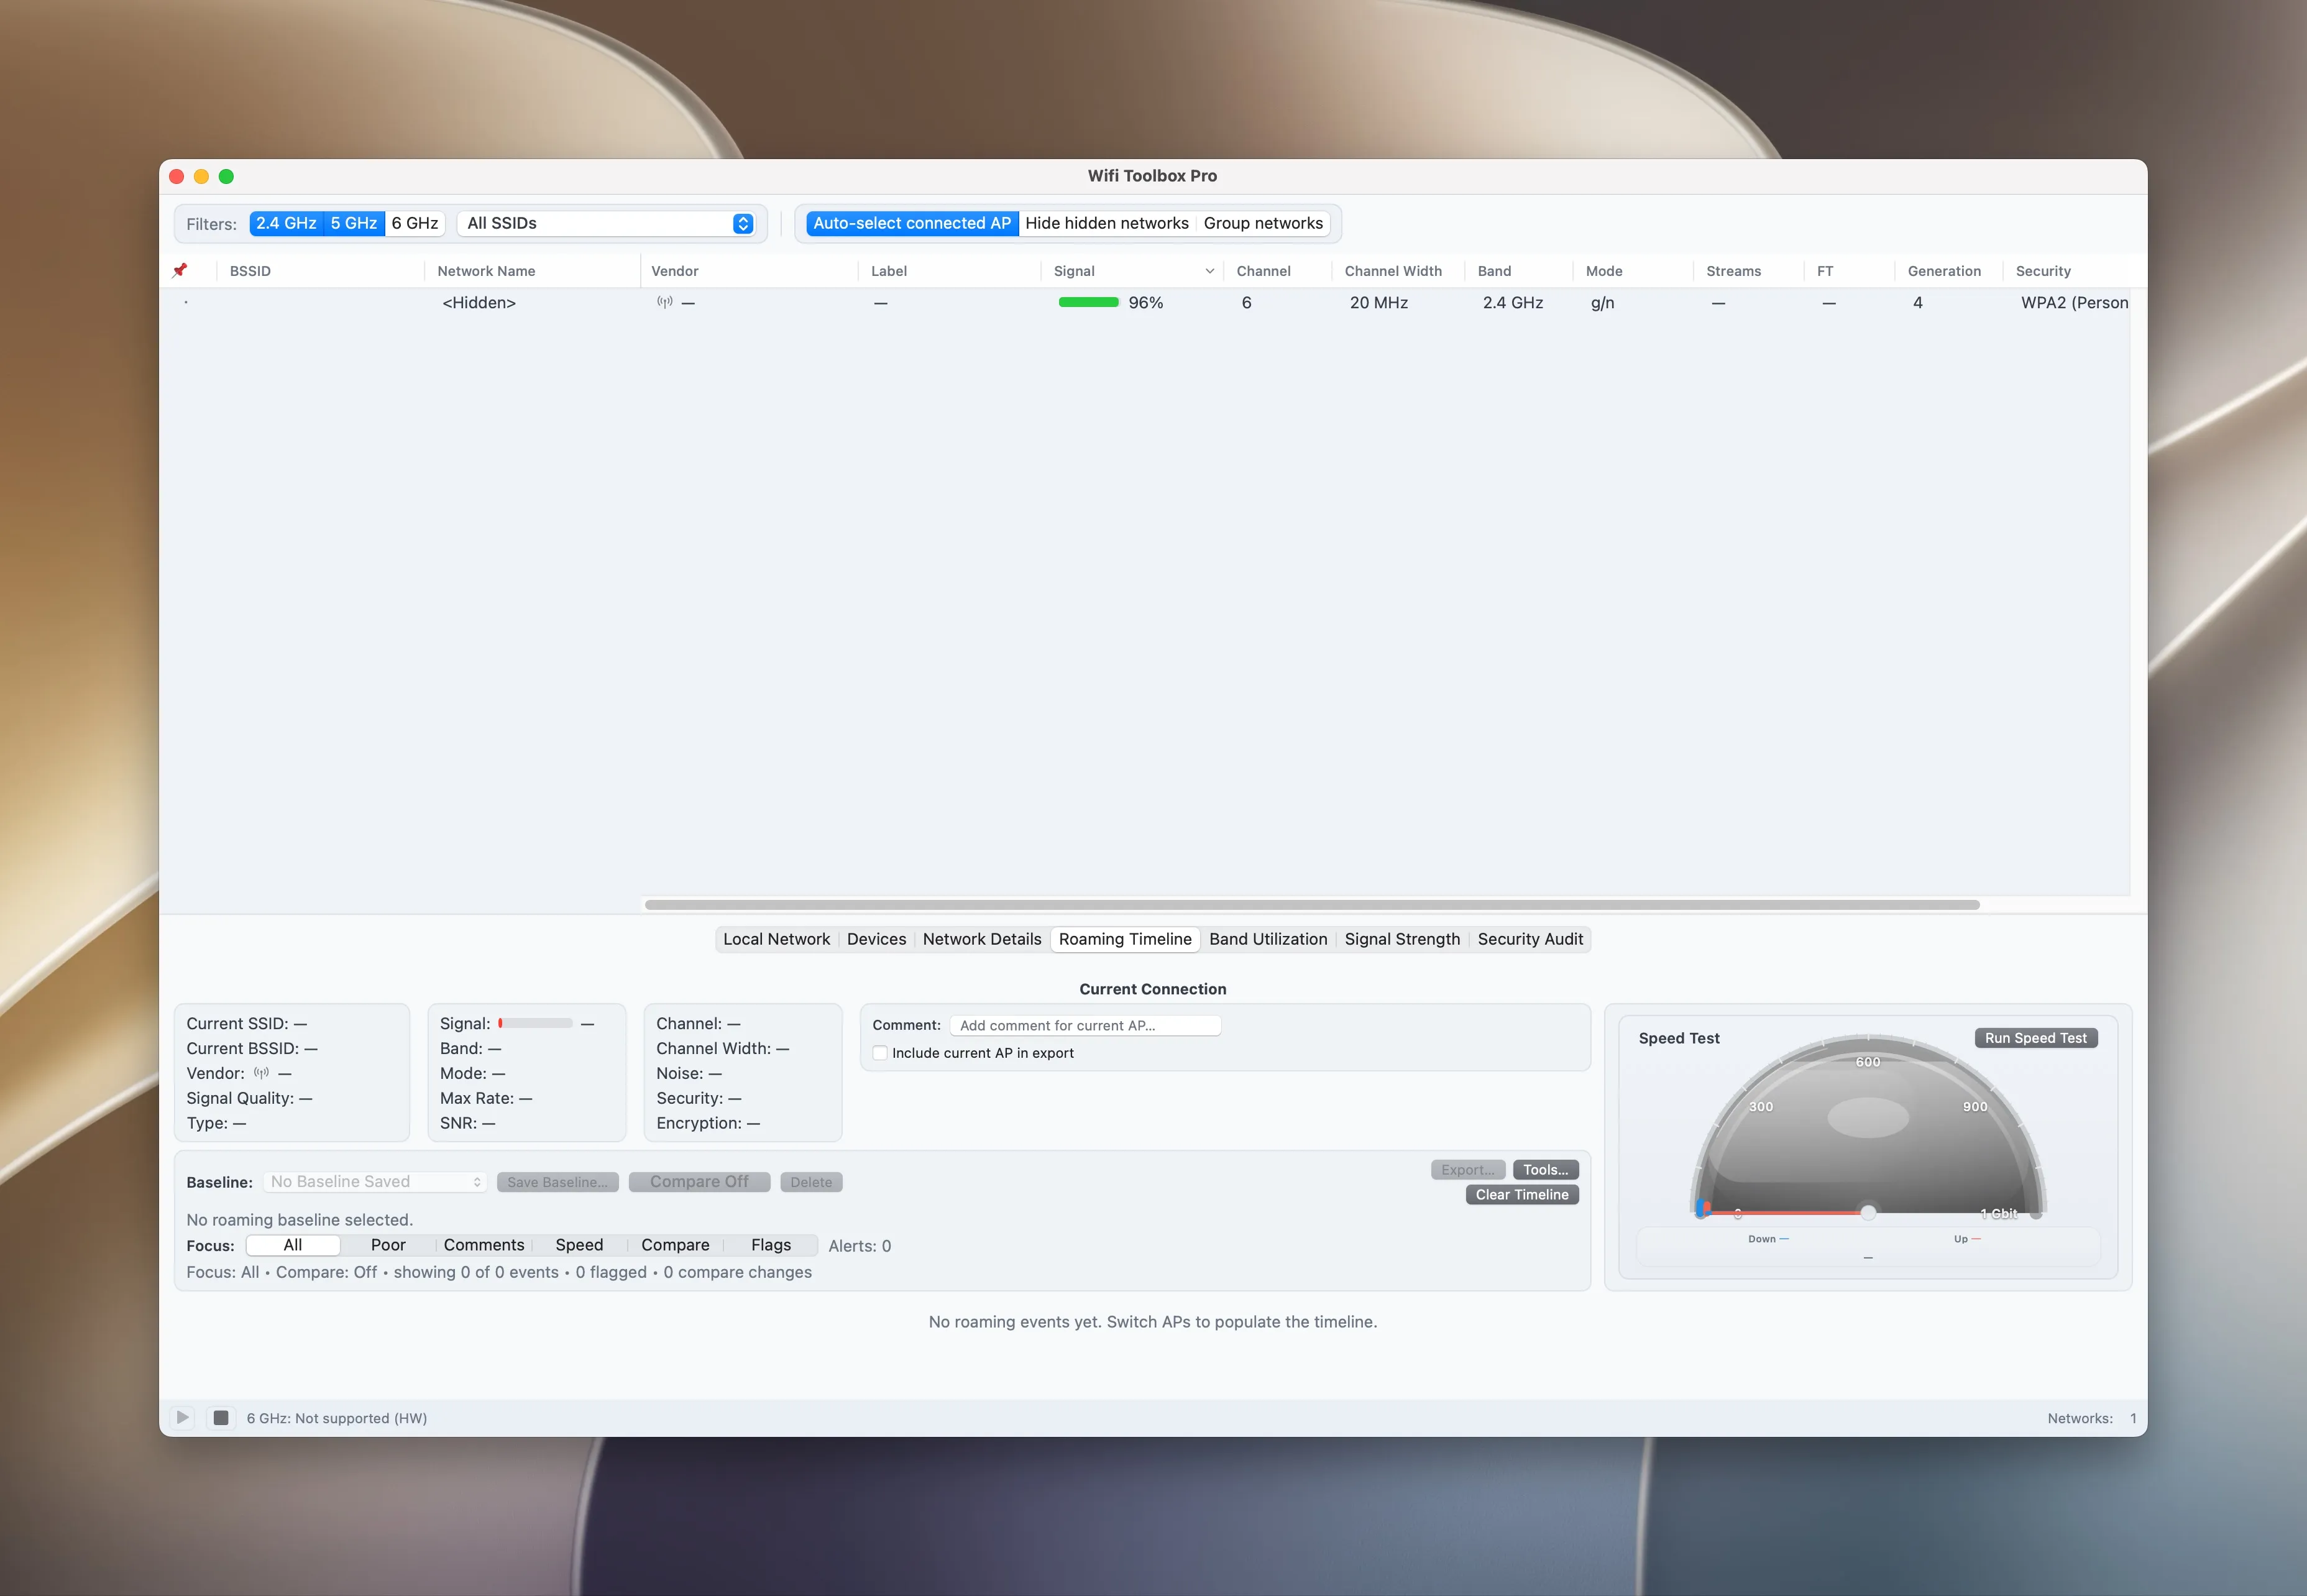
Task: Select the Flags focus filter
Action: click(x=771, y=1245)
